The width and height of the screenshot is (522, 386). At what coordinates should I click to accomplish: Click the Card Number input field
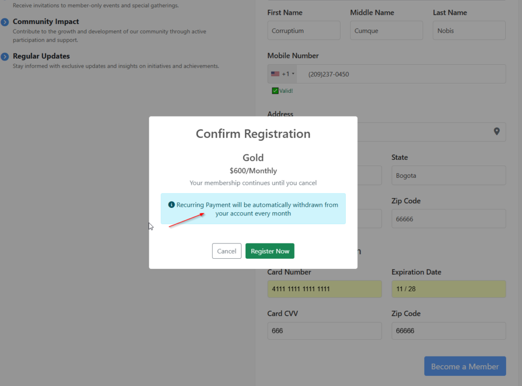pos(324,289)
